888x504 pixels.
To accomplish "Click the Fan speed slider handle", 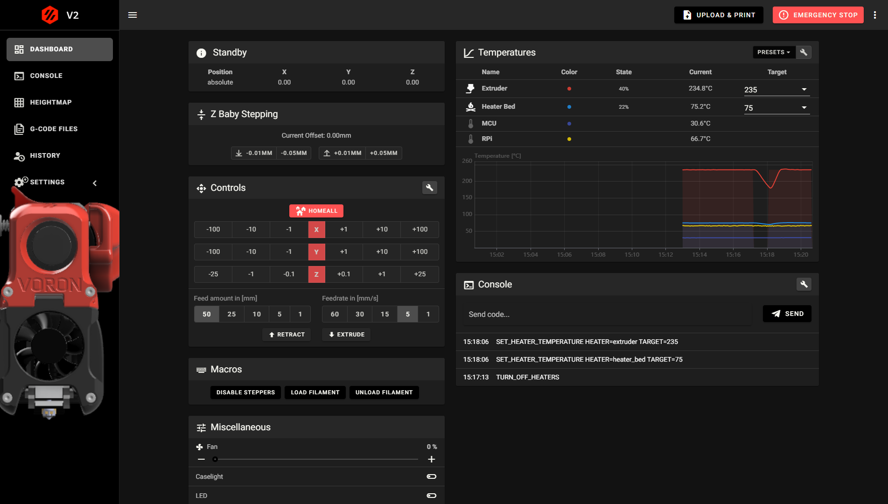I will tap(215, 459).
